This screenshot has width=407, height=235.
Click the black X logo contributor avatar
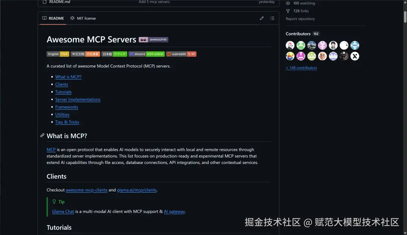coord(355,56)
